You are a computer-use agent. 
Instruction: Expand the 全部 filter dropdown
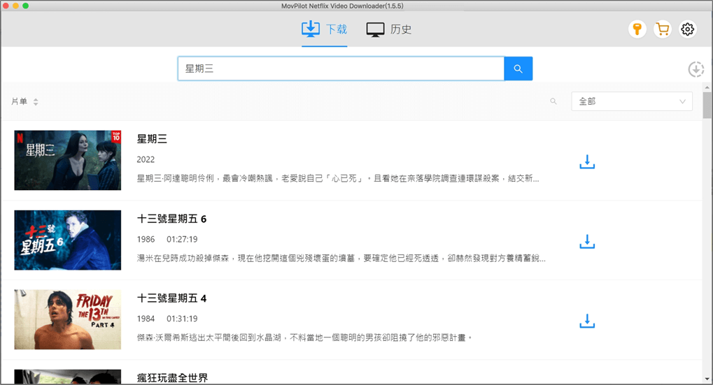[x=632, y=101]
